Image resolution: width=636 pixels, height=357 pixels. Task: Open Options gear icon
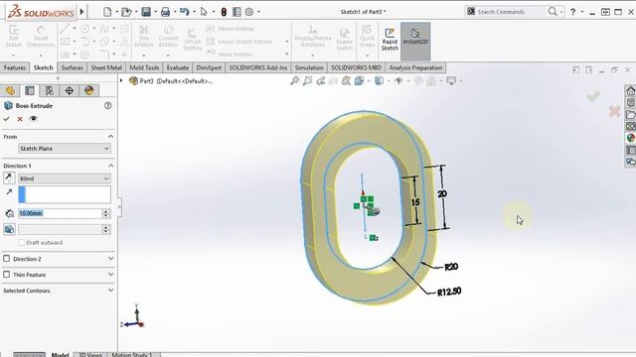249,12
